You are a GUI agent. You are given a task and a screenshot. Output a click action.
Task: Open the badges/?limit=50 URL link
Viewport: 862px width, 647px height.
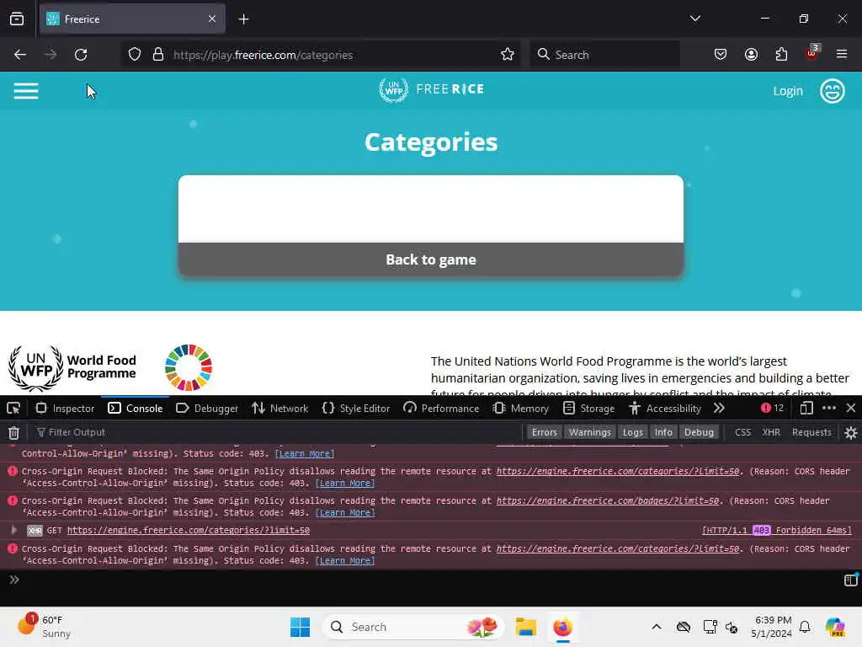608,500
